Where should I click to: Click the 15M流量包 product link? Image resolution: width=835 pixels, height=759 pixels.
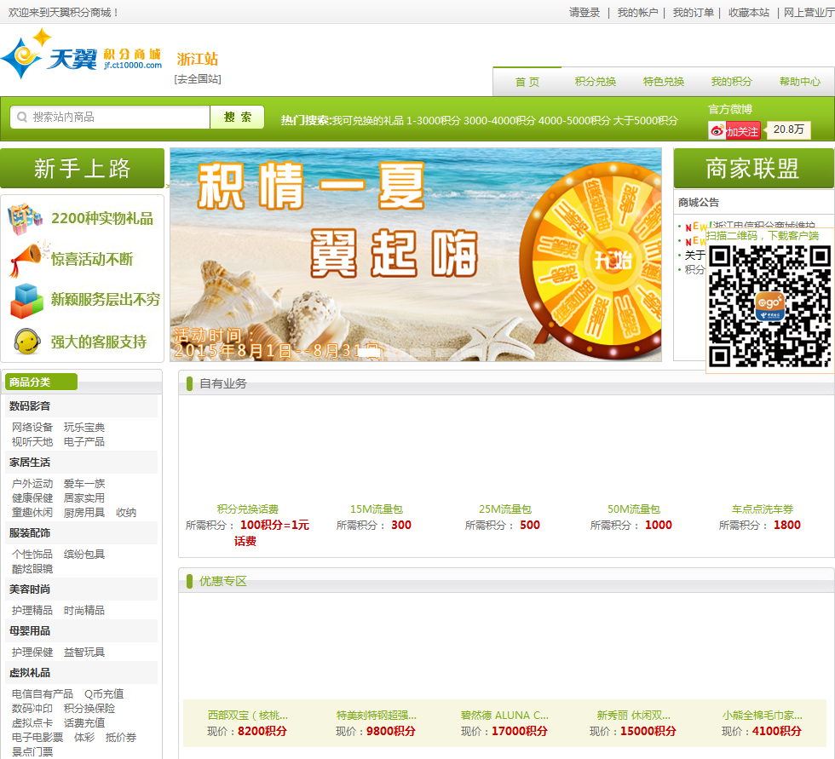pos(377,509)
